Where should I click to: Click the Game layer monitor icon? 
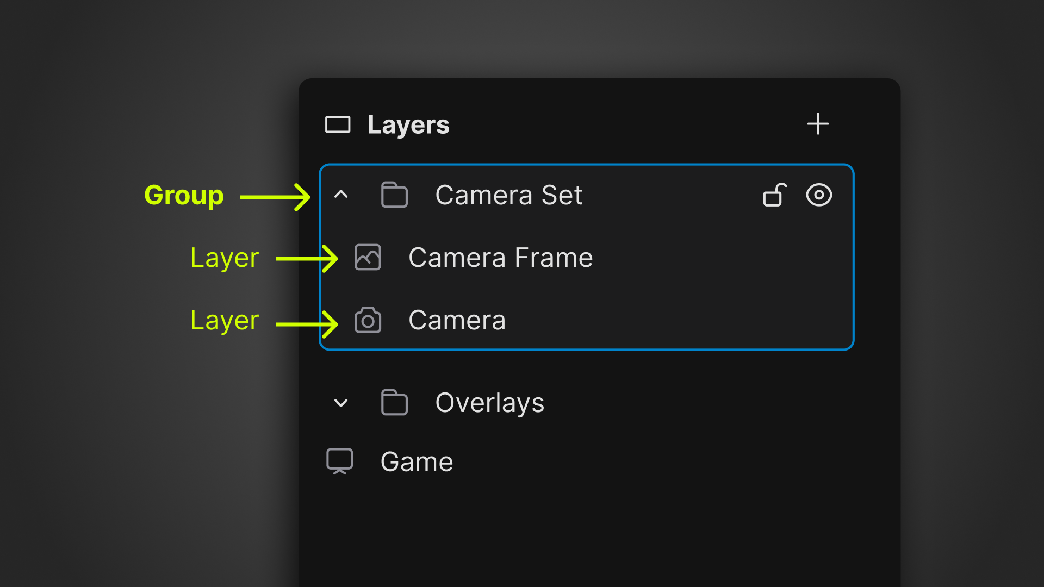(x=339, y=461)
